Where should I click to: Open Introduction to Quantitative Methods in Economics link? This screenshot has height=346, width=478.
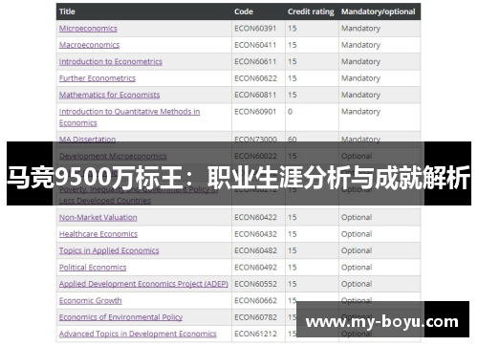pos(129,117)
